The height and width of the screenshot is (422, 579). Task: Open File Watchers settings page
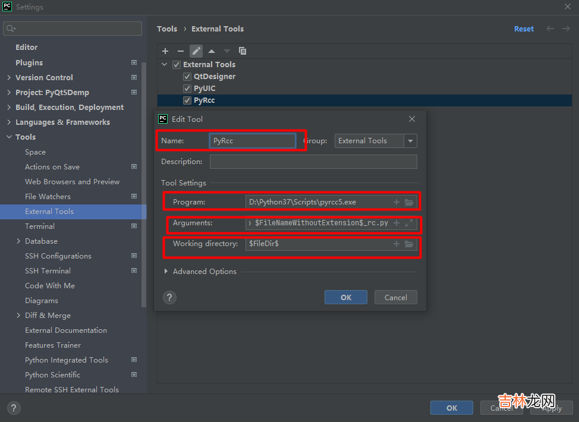[48, 197]
